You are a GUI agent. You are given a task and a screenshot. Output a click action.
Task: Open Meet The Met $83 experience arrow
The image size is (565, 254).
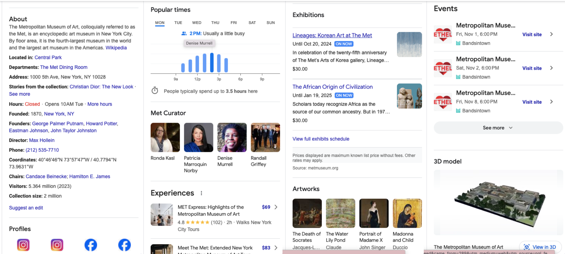(276, 248)
